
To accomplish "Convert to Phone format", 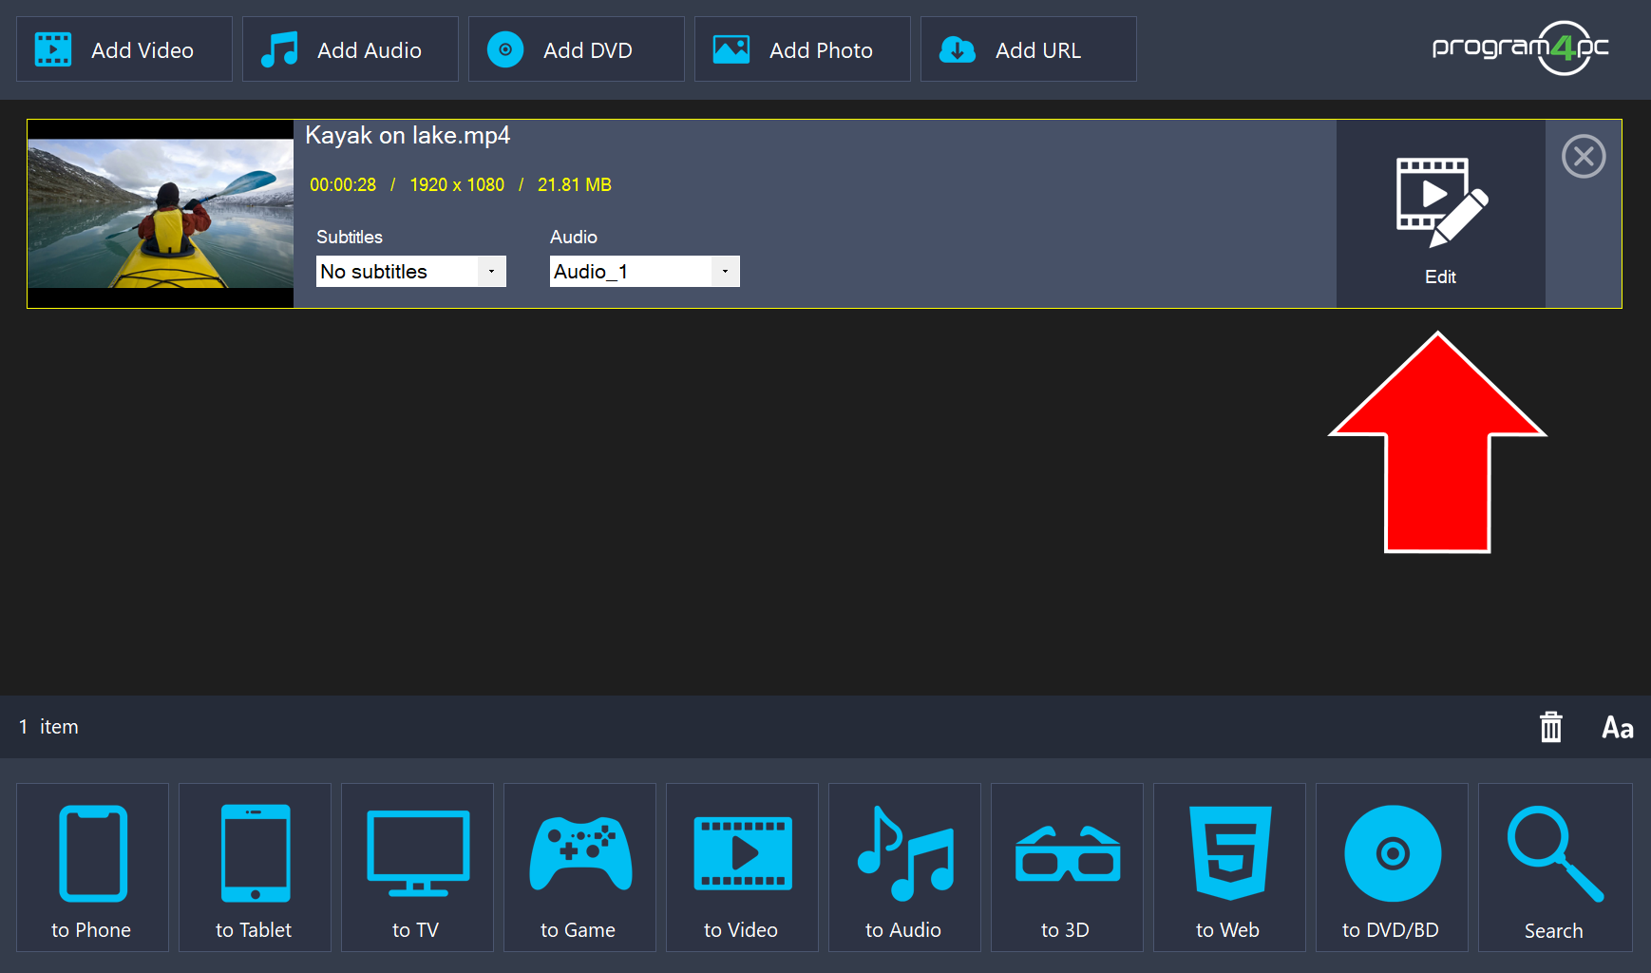I will pyautogui.click(x=92, y=868).
